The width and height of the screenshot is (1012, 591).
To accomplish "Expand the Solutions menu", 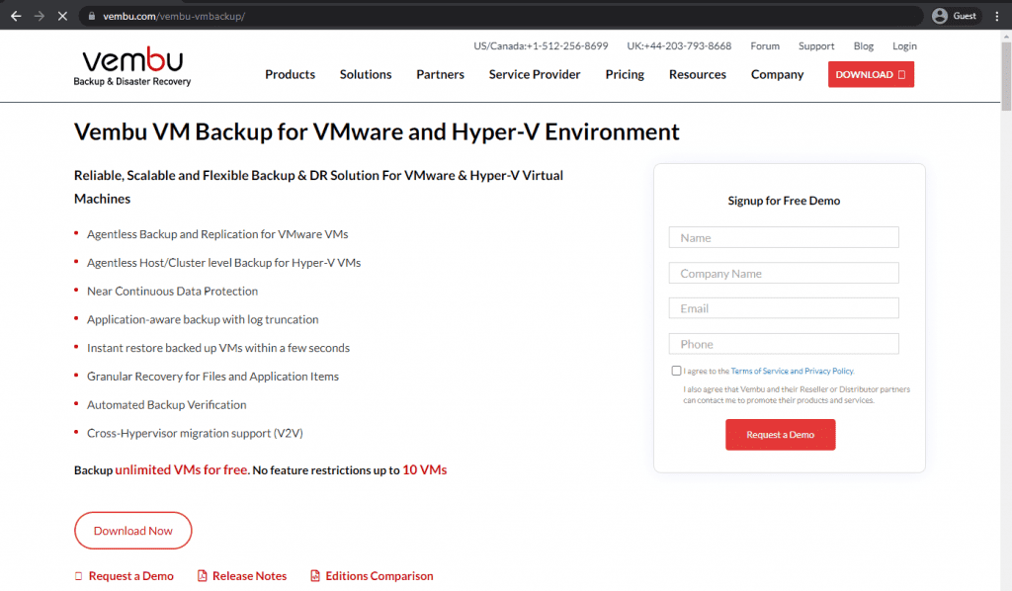I will point(366,74).
